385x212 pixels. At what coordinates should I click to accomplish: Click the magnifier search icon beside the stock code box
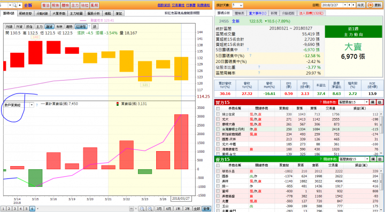point(15,5)
